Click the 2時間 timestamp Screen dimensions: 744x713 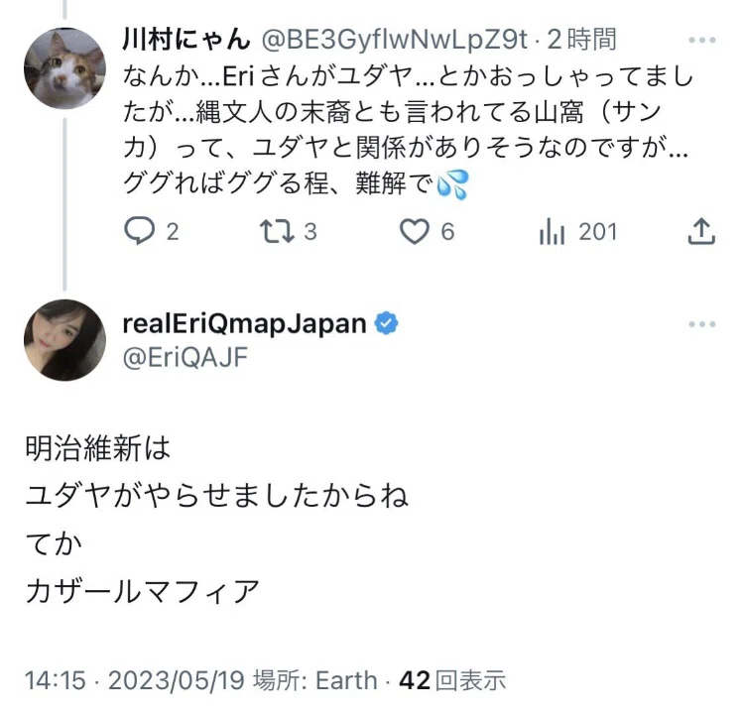click(582, 40)
